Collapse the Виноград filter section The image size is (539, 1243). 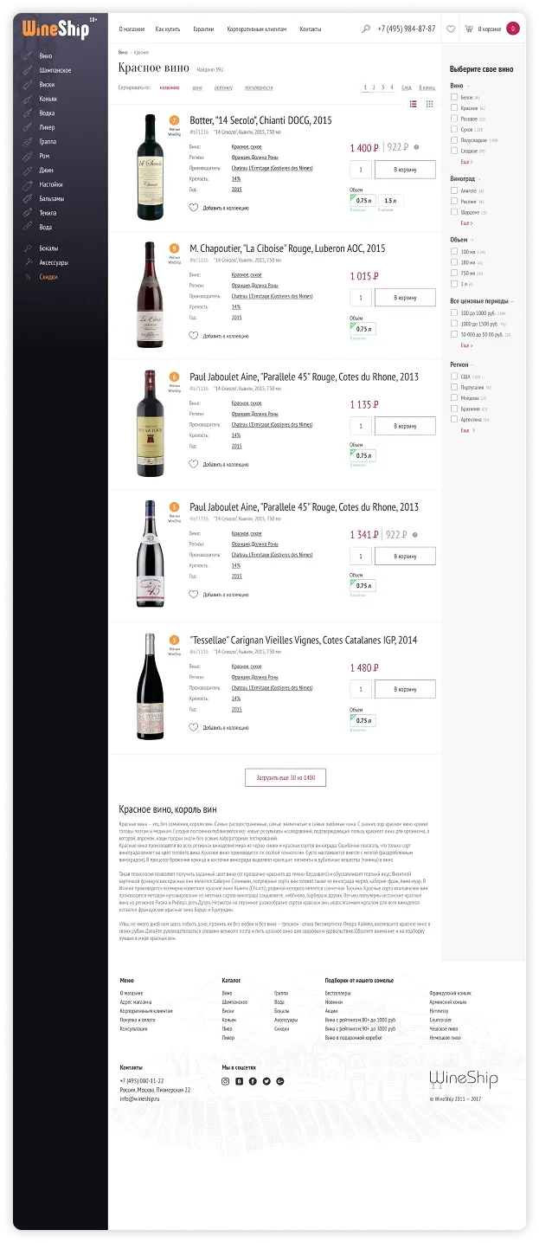point(479,178)
